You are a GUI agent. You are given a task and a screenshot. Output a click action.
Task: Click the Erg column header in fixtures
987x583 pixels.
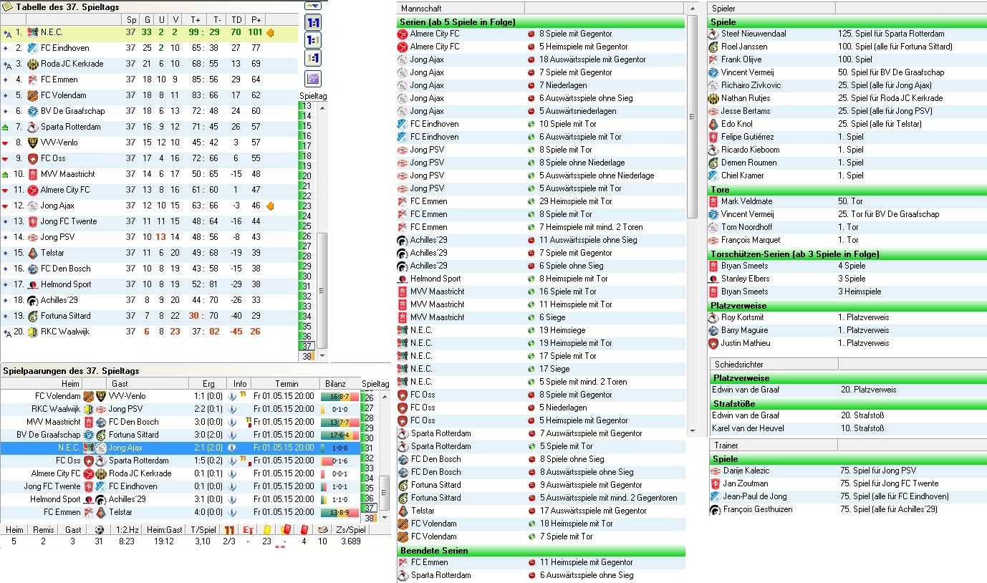coord(208,384)
